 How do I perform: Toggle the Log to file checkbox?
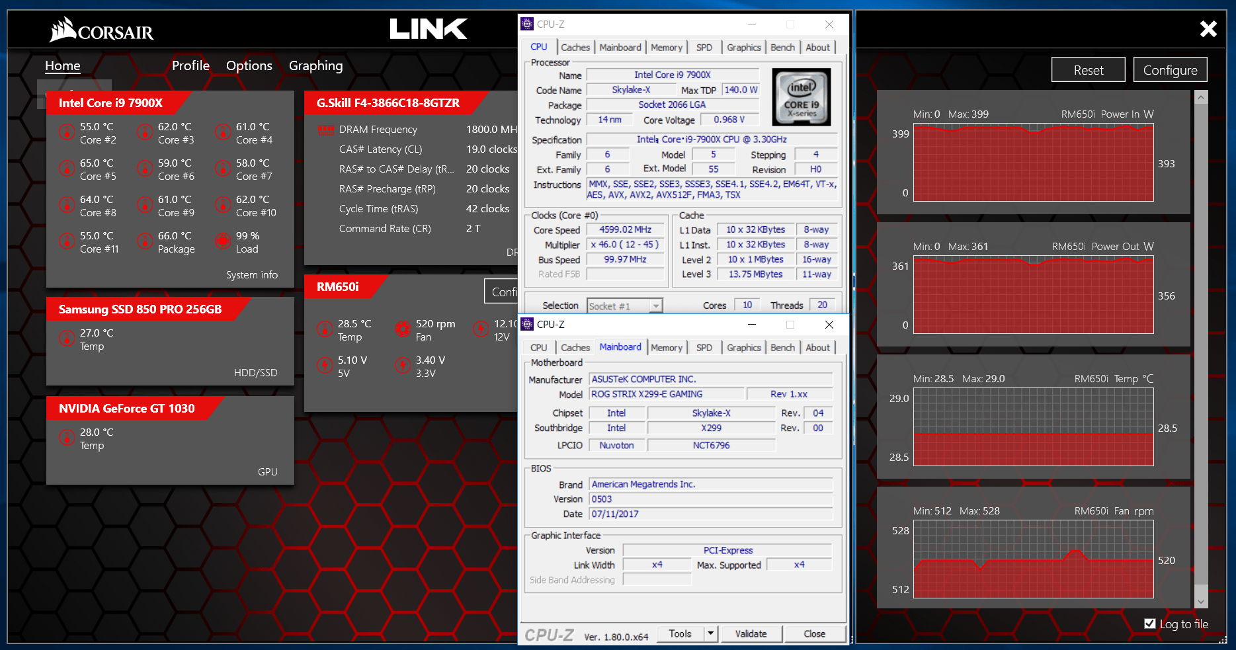coord(1150,624)
